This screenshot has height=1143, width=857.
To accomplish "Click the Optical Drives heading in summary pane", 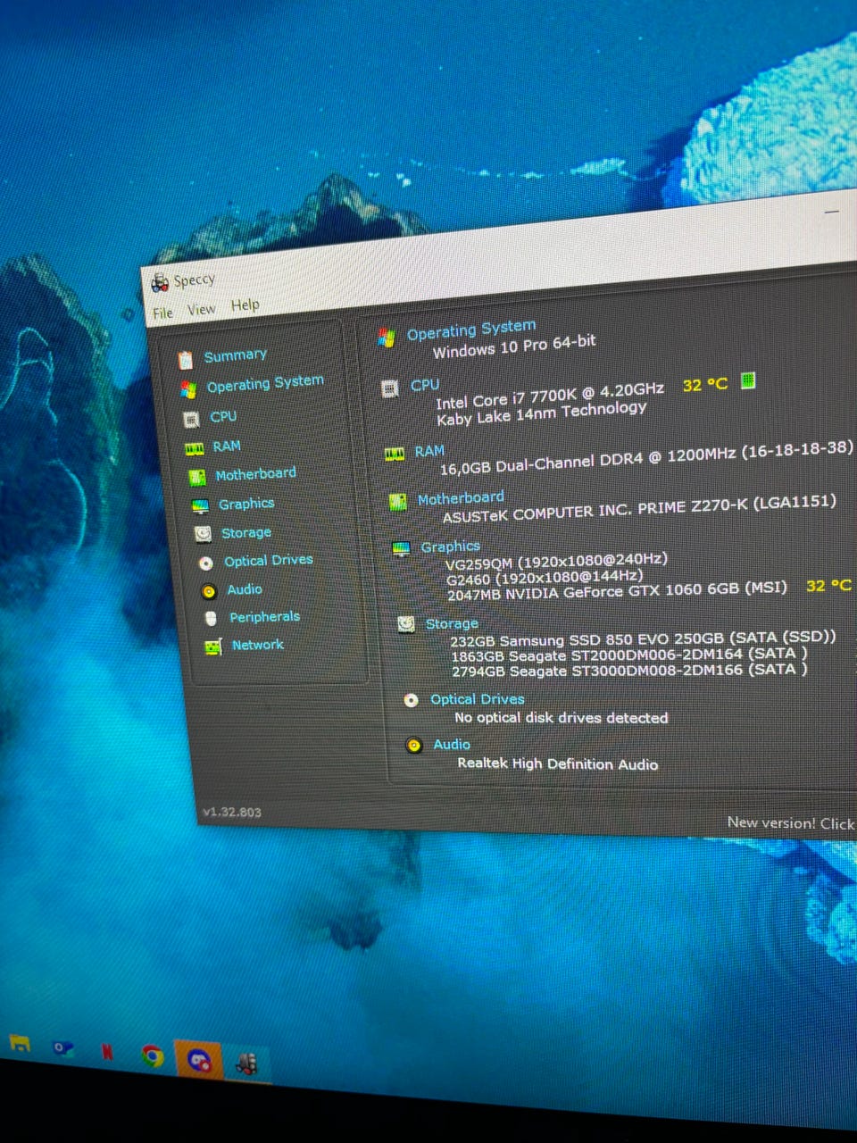I will click(x=478, y=699).
